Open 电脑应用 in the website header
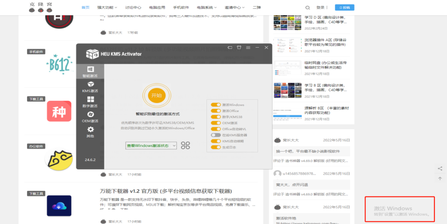The image size is (447, 224). (x=157, y=7)
